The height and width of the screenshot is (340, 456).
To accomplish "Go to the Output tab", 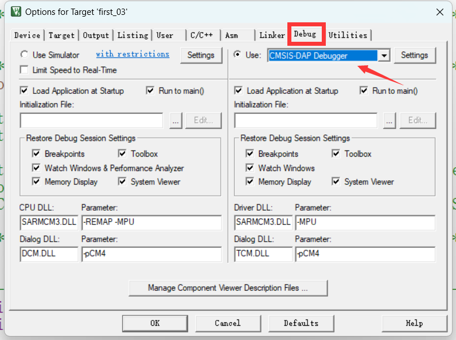I will click(x=96, y=35).
